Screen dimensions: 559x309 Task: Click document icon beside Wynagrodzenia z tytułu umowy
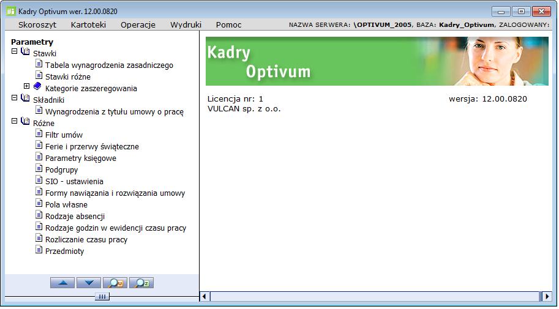pos(39,110)
